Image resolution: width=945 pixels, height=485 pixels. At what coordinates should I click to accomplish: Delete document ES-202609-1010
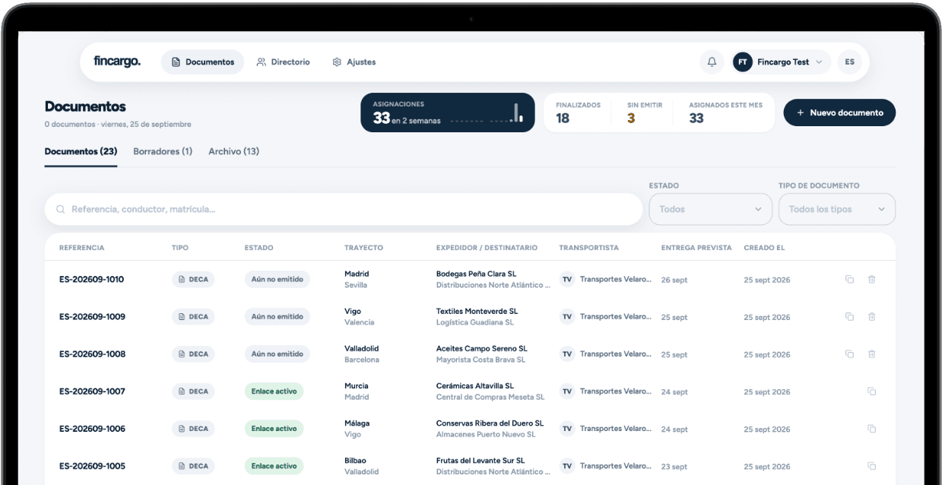click(x=872, y=280)
